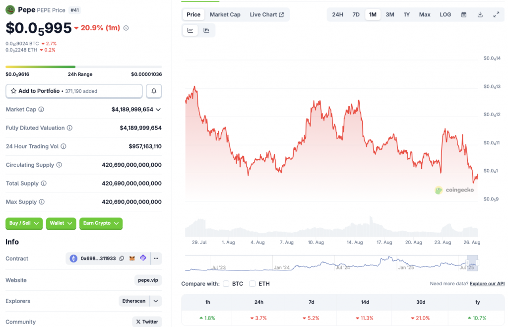The image size is (508, 327).
Task: Open the Buy / Sell dropdown
Action: coord(24,223)
